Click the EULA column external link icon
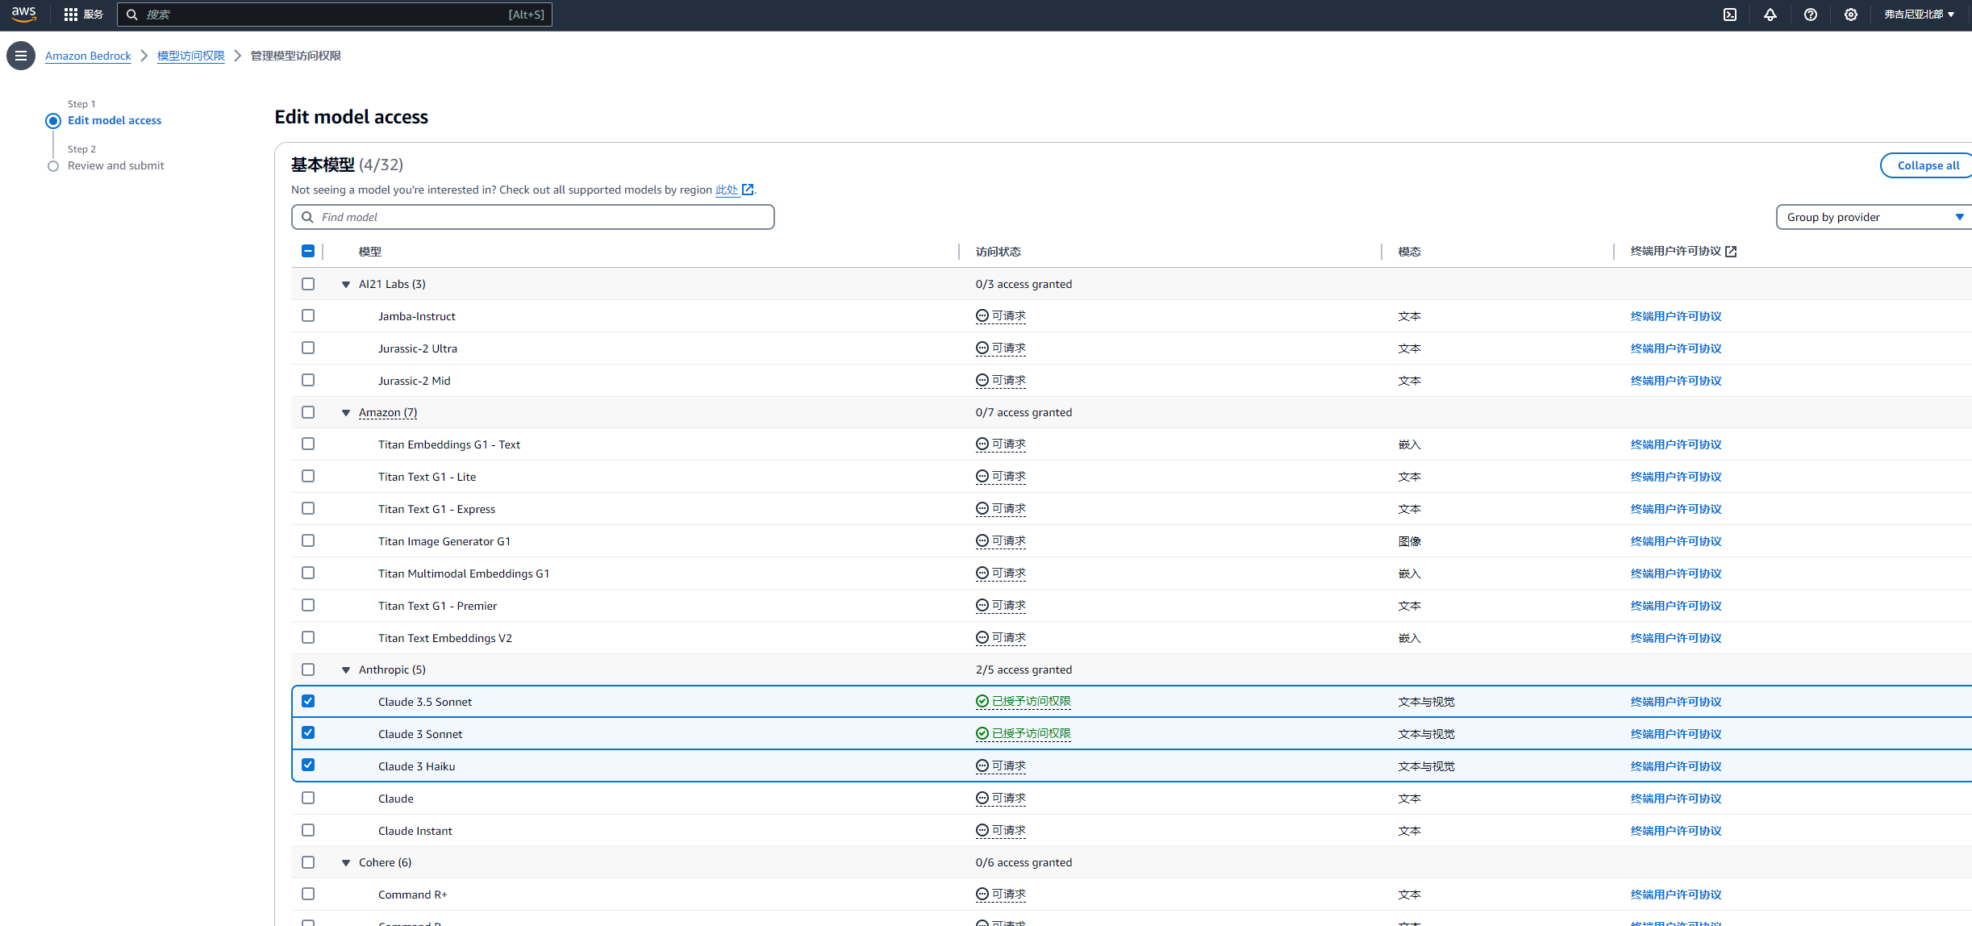This screenshot has height=926, width=1972. [1731, 252]
